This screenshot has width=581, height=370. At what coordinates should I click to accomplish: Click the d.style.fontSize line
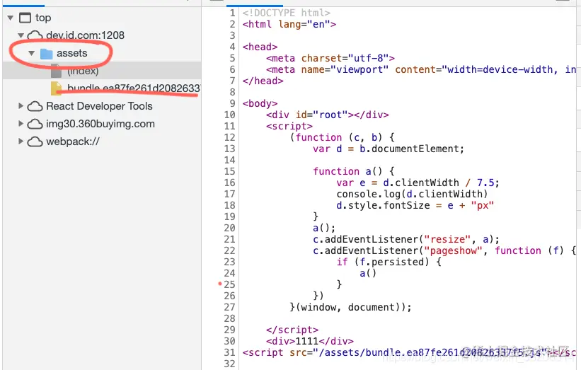tap(415, 206)
